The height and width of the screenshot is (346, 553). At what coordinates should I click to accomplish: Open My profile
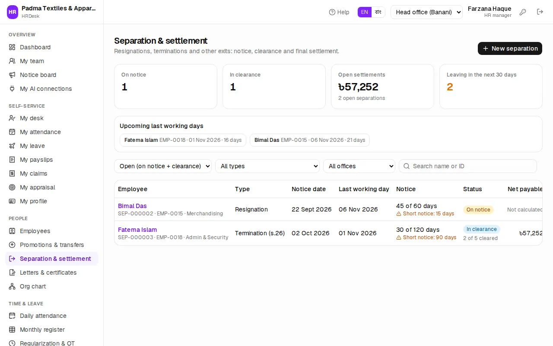(52, 201)
